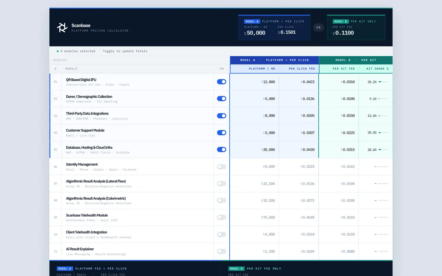Click row number 11
This screenshot has height=276, width=442.
point(56,252)
